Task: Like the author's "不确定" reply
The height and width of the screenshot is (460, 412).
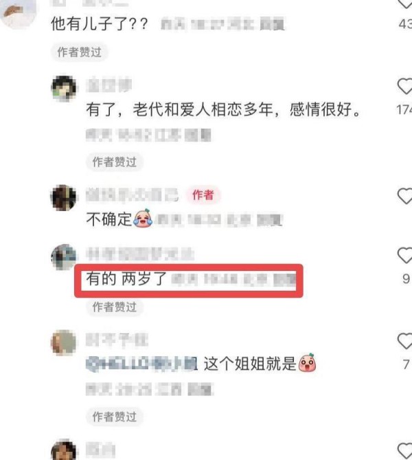Action: click(405, 196)
